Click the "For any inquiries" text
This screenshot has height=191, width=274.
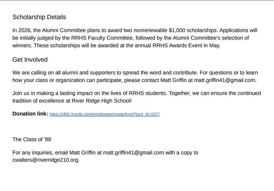tap(31, 152)
